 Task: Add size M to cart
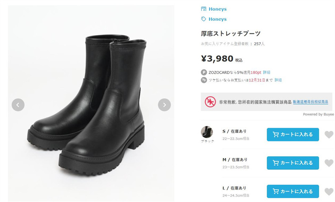293,163
